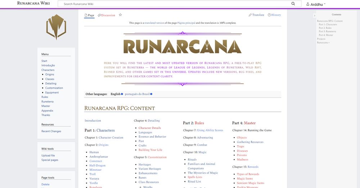360x188 pixels.
Task: Click Delete under Page tools
Action: point(45,184)
